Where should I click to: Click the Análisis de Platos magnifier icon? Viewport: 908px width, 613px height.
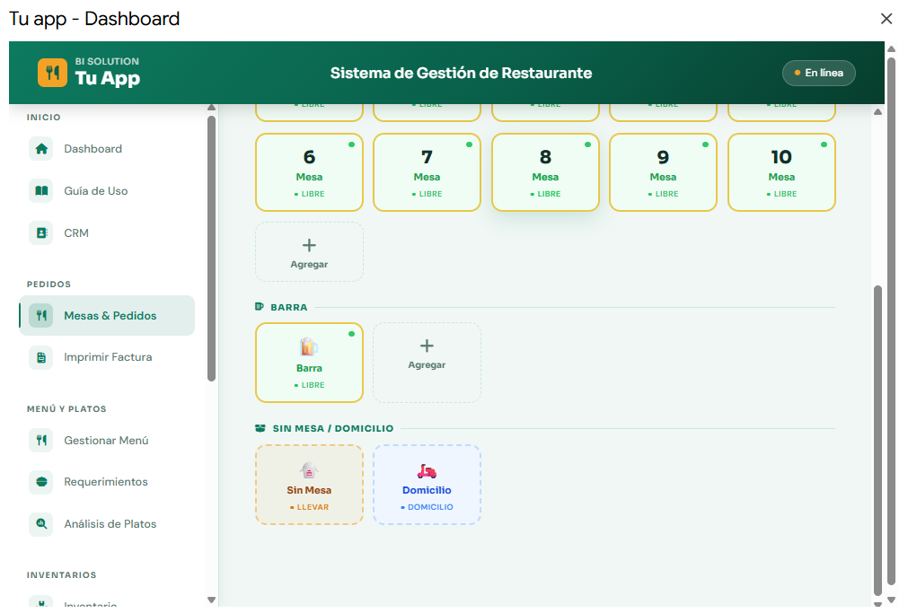click(41, 524)
